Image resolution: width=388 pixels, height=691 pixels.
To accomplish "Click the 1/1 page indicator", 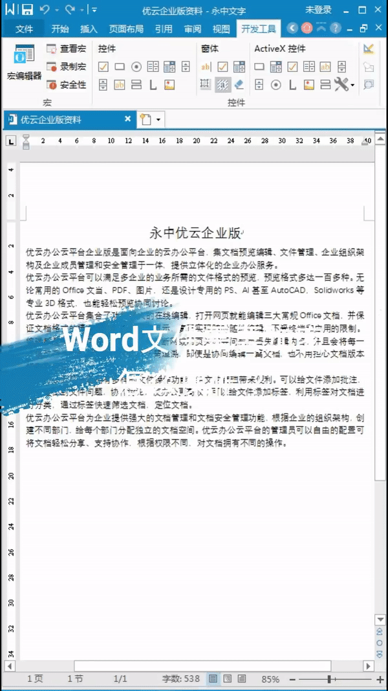I will point(120,679).
